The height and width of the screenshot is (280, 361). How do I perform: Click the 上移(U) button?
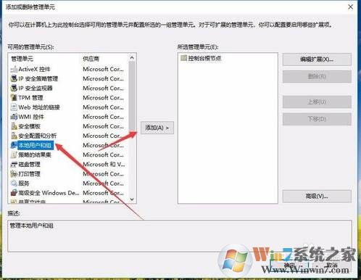point(317,102)
